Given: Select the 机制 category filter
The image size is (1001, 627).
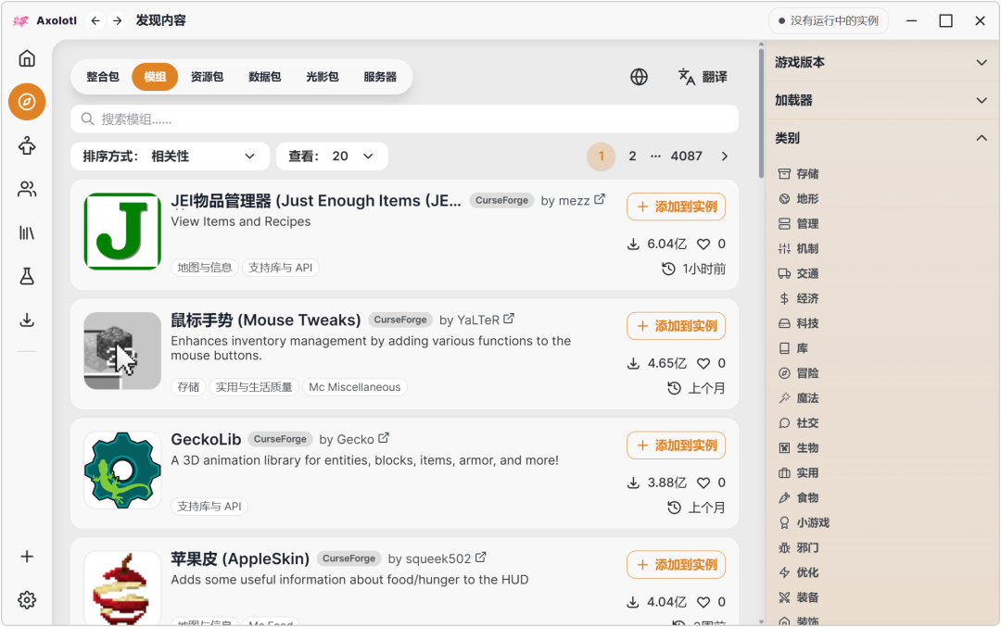Looking at the screenshot, I should tap(799, 248).
